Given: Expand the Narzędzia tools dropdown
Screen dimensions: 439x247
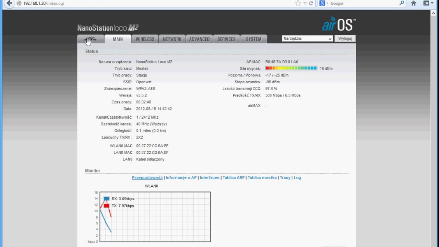Looking at the screenshot, I should (x=307, y=39).
